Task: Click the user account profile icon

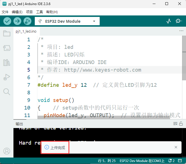Action: point(7,151)
